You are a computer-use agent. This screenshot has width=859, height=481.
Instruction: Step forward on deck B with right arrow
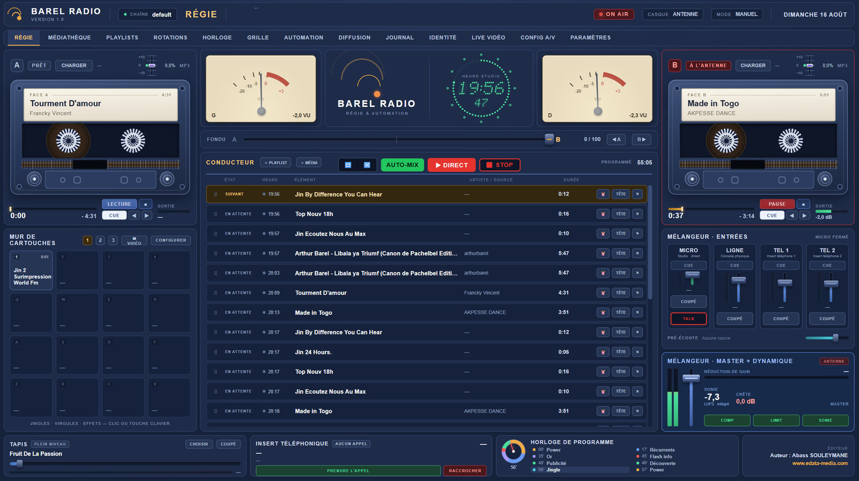coord(804,216)
